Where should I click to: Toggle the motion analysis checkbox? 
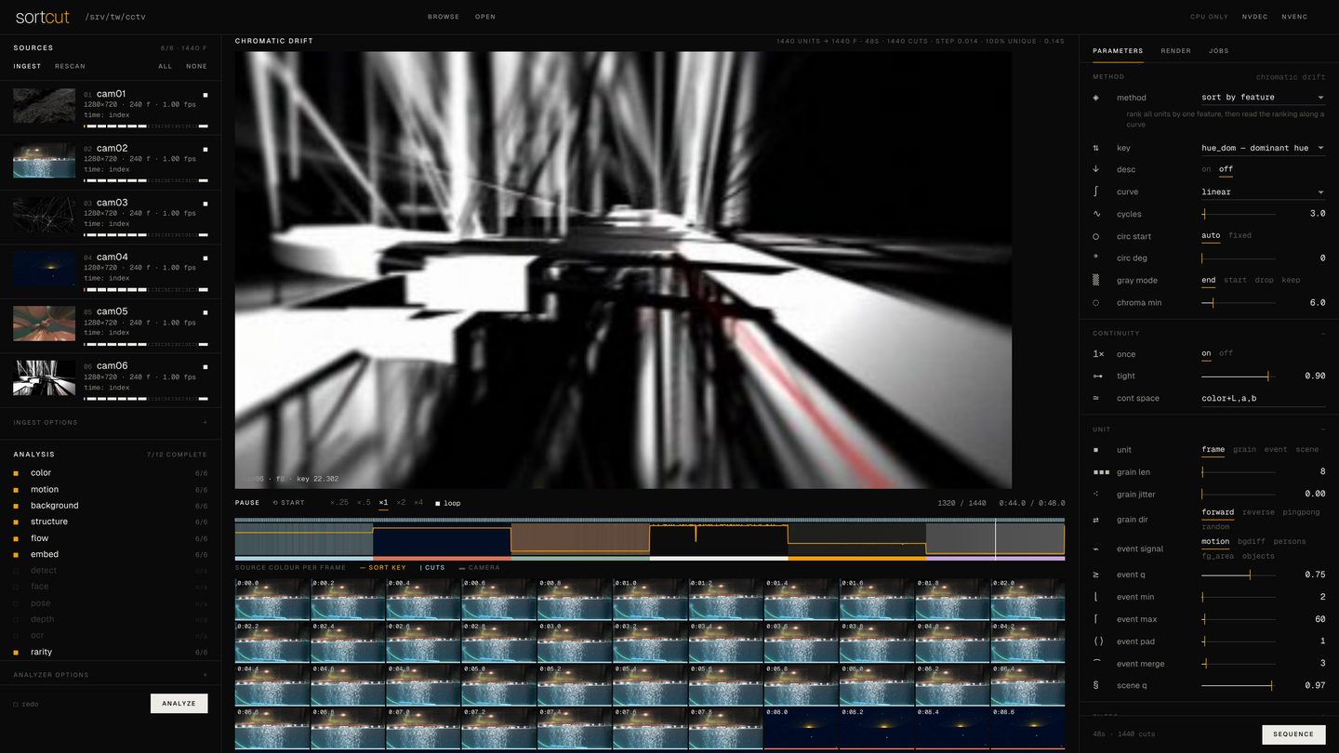click(x=16, y=490)
